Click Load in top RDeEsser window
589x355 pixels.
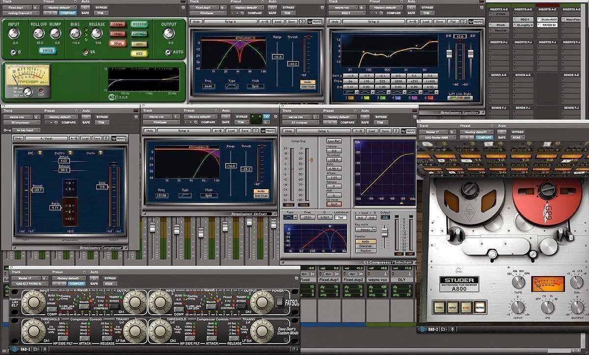(277, 22)
